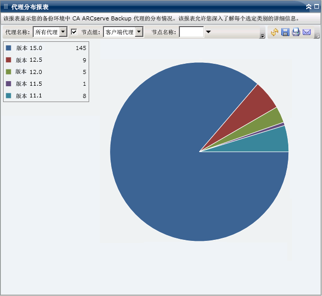
Task: Select the thin purple 版本 11.5 pie slice
Action: pyautogui.click(x=277, y=126)
